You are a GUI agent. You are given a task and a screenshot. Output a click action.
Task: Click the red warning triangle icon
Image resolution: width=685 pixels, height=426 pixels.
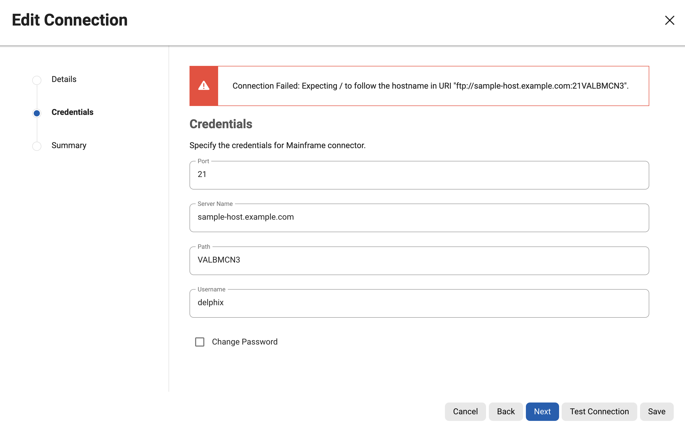tap(204, 86)
